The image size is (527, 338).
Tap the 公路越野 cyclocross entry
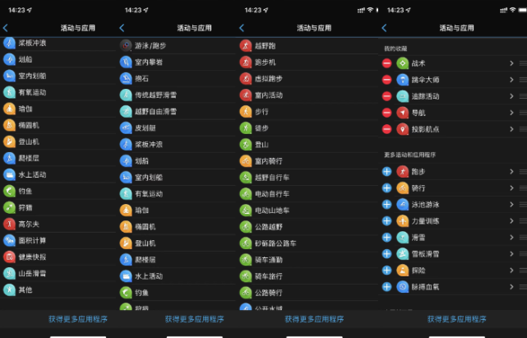[308, 227]
